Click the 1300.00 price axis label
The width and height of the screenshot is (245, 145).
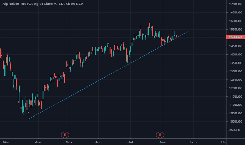[x=236, y=71]
